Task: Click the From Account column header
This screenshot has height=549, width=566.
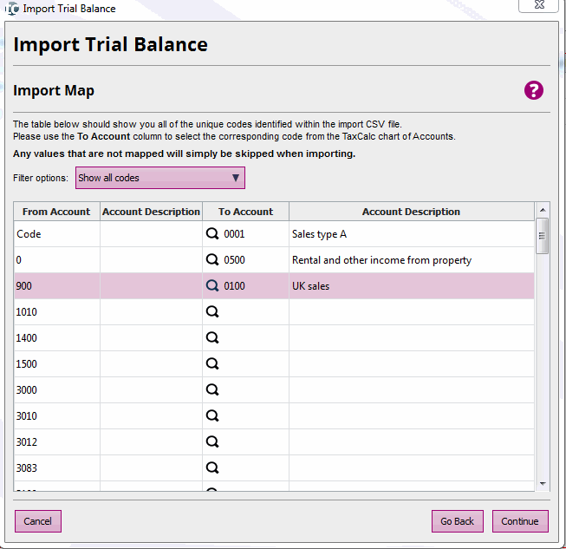Action: coord(56,212)
